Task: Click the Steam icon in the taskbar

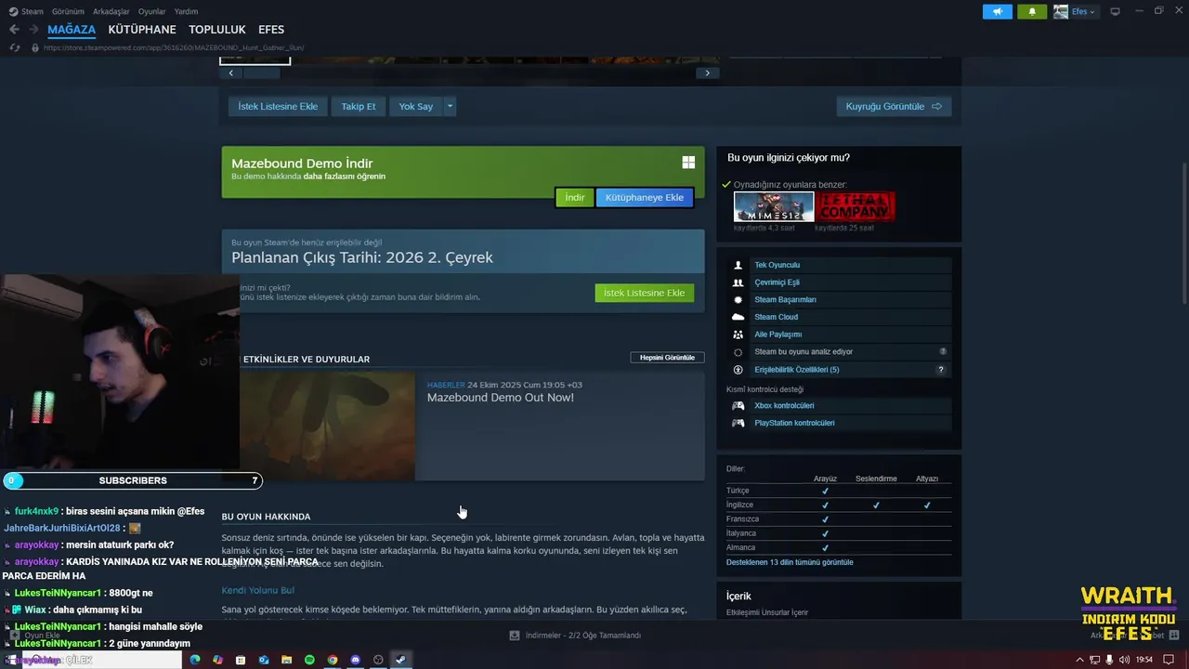Action: click(400, 660)
